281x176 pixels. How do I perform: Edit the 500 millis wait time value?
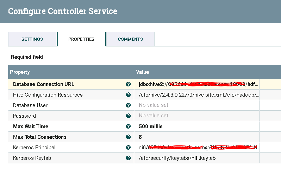click(x=196, y=126)
